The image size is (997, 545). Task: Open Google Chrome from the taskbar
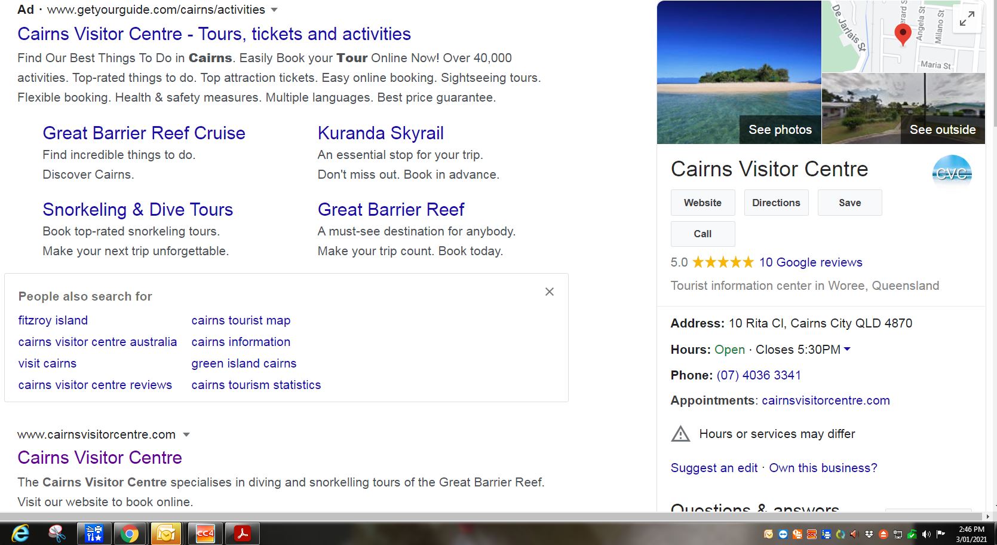[x=130, y=534]
